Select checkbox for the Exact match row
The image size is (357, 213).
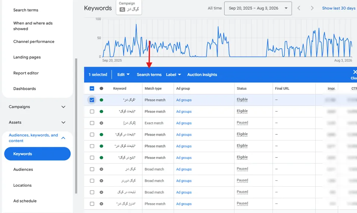pyautogui.click(x=92, y=123)
